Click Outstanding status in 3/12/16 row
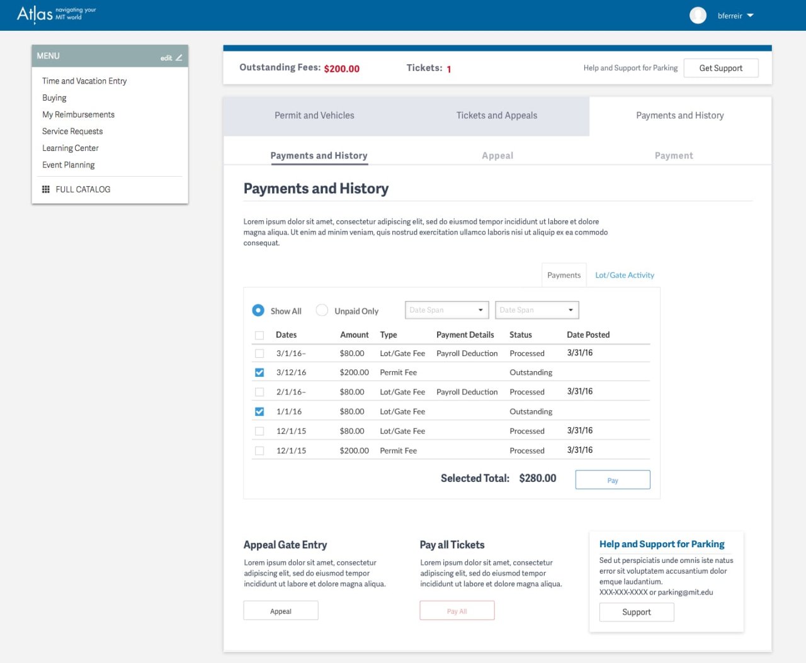The height and width of the screenshot is (663, 806). point(531,372)
